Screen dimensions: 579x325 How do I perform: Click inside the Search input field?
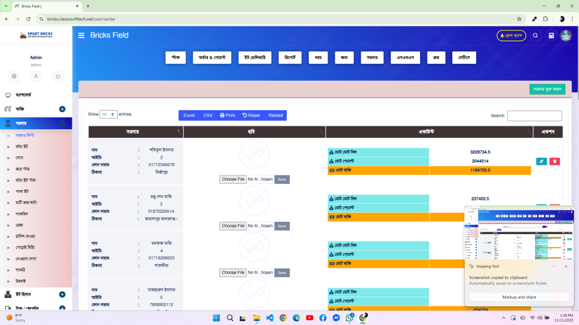[534, 116]
